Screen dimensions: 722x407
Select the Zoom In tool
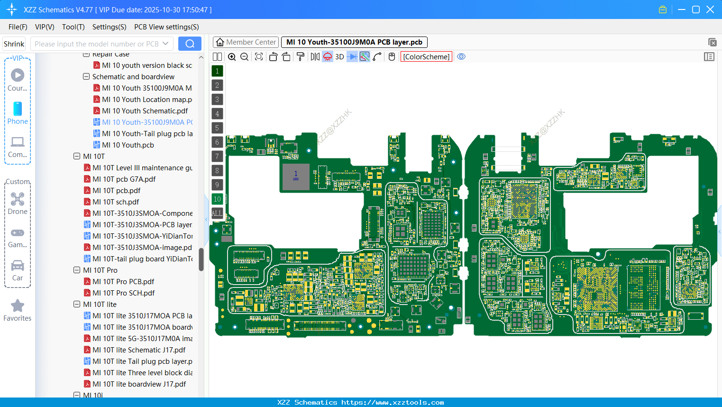pyautogui.click(x=232, y=56)
